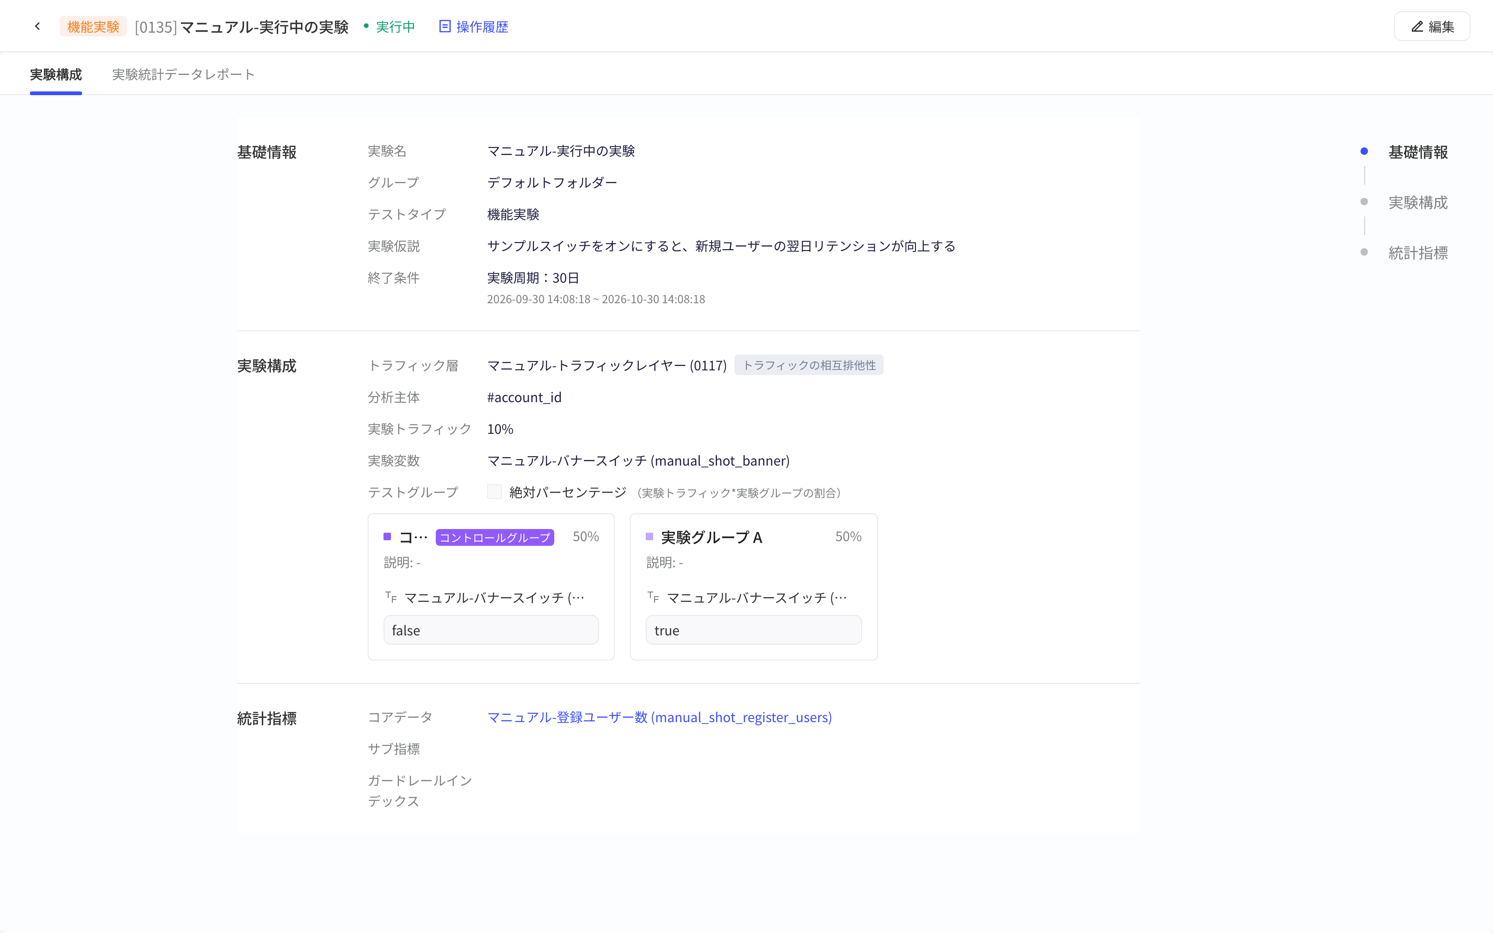
Task: Click the トラフィックの相互排他性 tag
Action: (809, 365)
